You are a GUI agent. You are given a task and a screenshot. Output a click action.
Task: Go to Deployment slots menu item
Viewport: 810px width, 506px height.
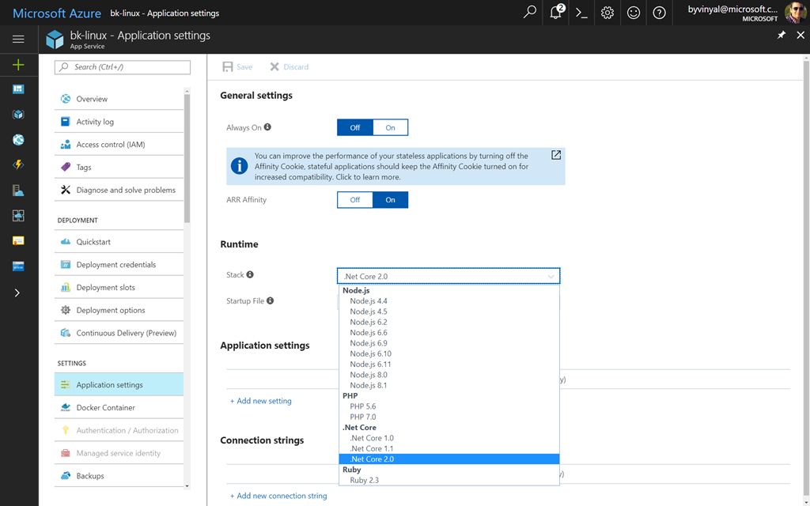[x=105, y=288]
